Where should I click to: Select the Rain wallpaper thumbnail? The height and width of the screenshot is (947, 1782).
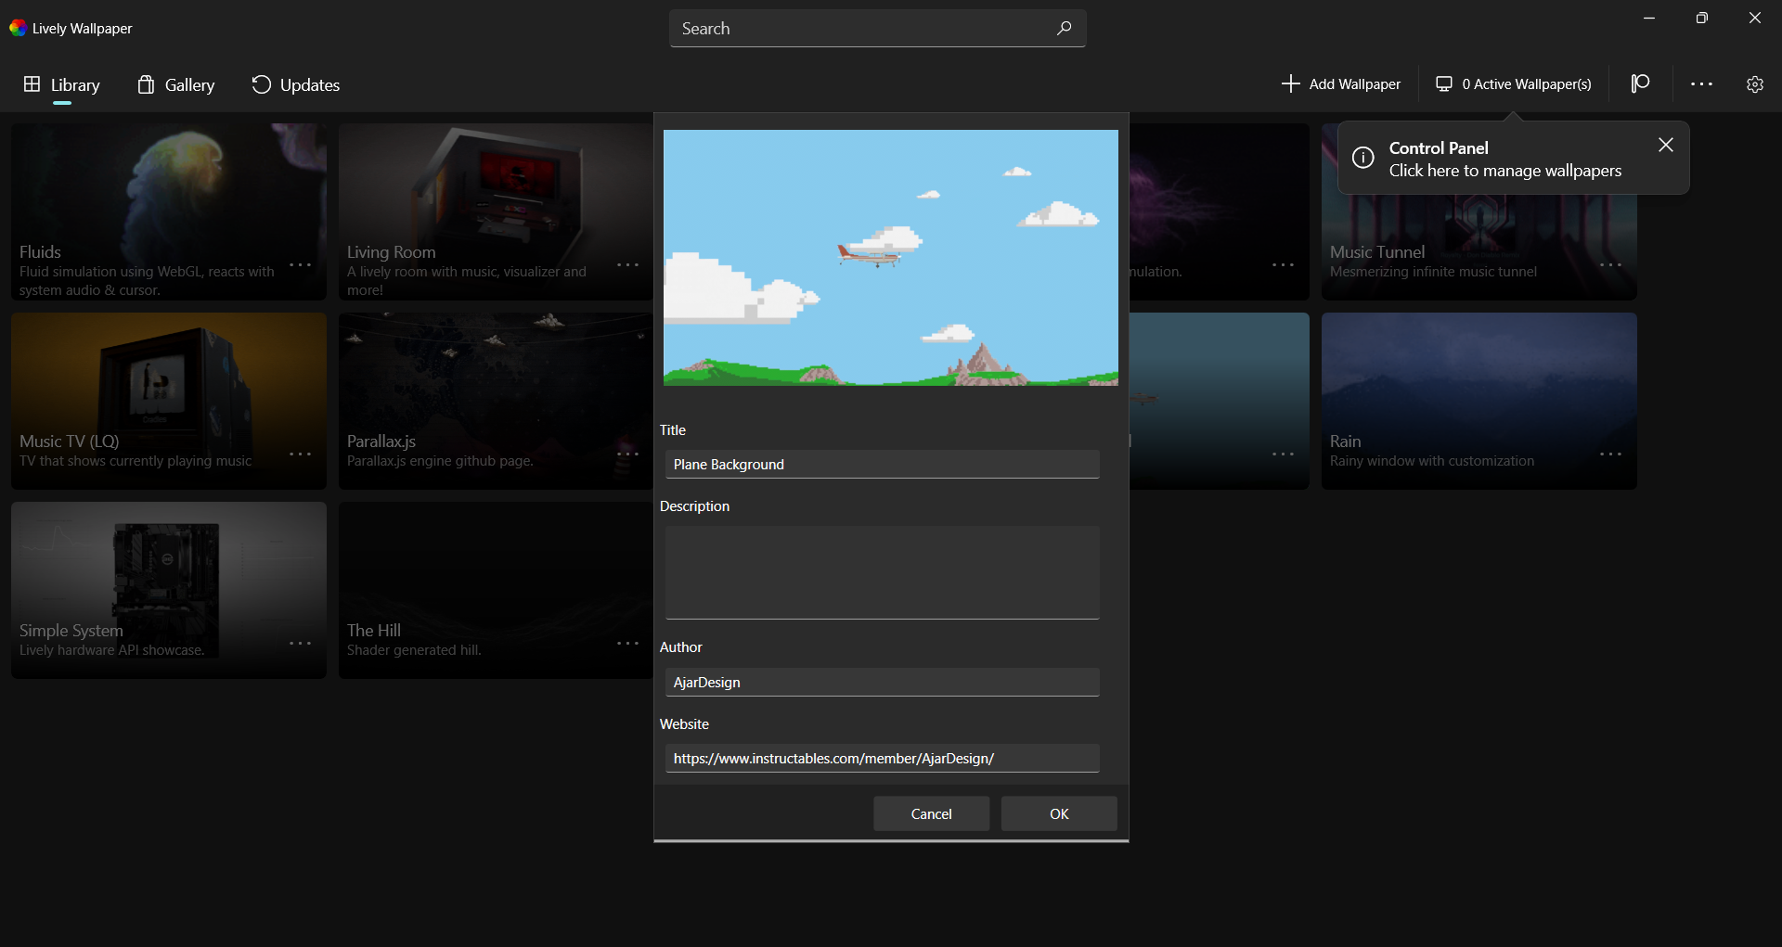coord(1479,401)
